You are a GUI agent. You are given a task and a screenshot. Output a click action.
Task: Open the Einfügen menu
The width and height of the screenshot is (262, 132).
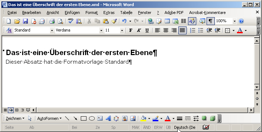[72, 13]
